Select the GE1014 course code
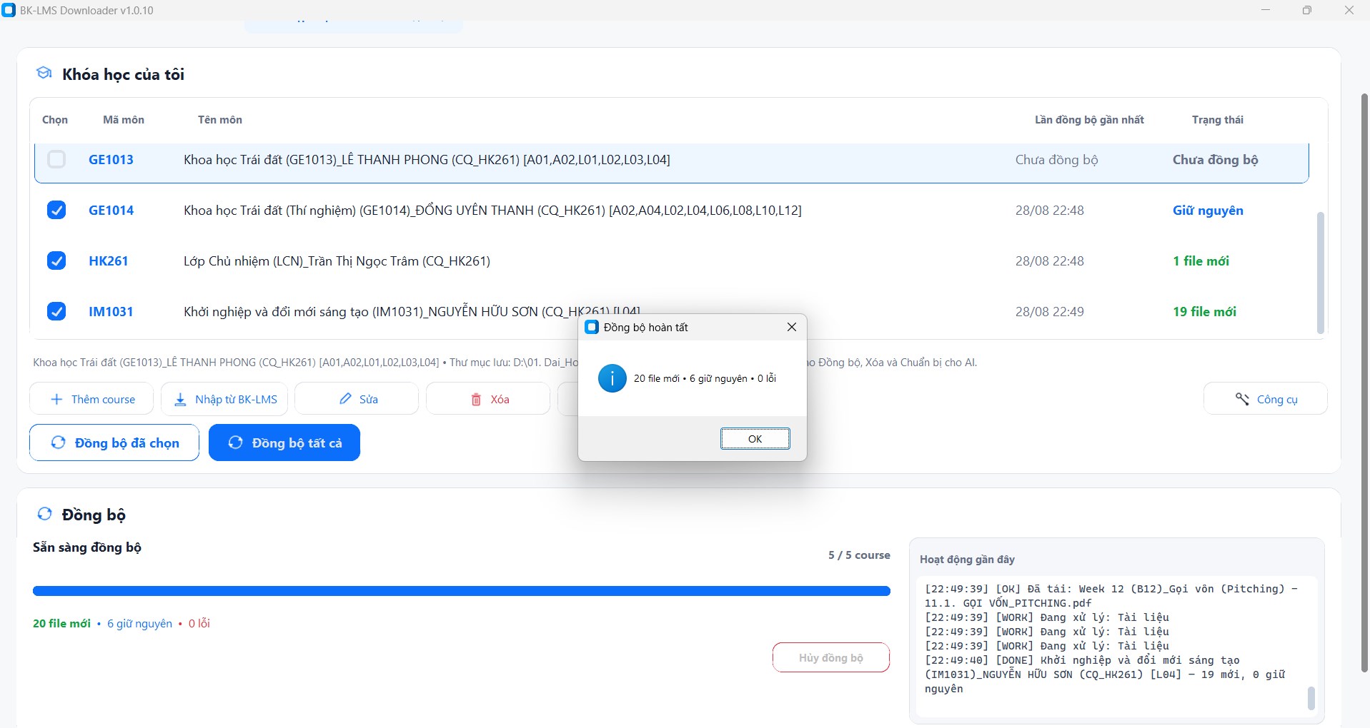 111,210
